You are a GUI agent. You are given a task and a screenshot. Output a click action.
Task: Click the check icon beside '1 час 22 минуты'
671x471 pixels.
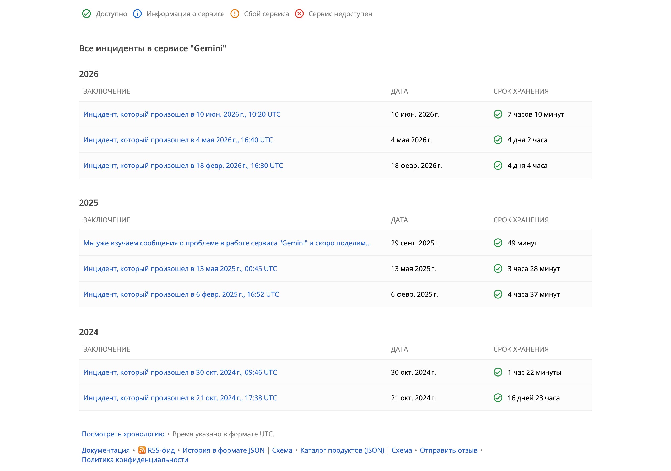tap(498, 372)
